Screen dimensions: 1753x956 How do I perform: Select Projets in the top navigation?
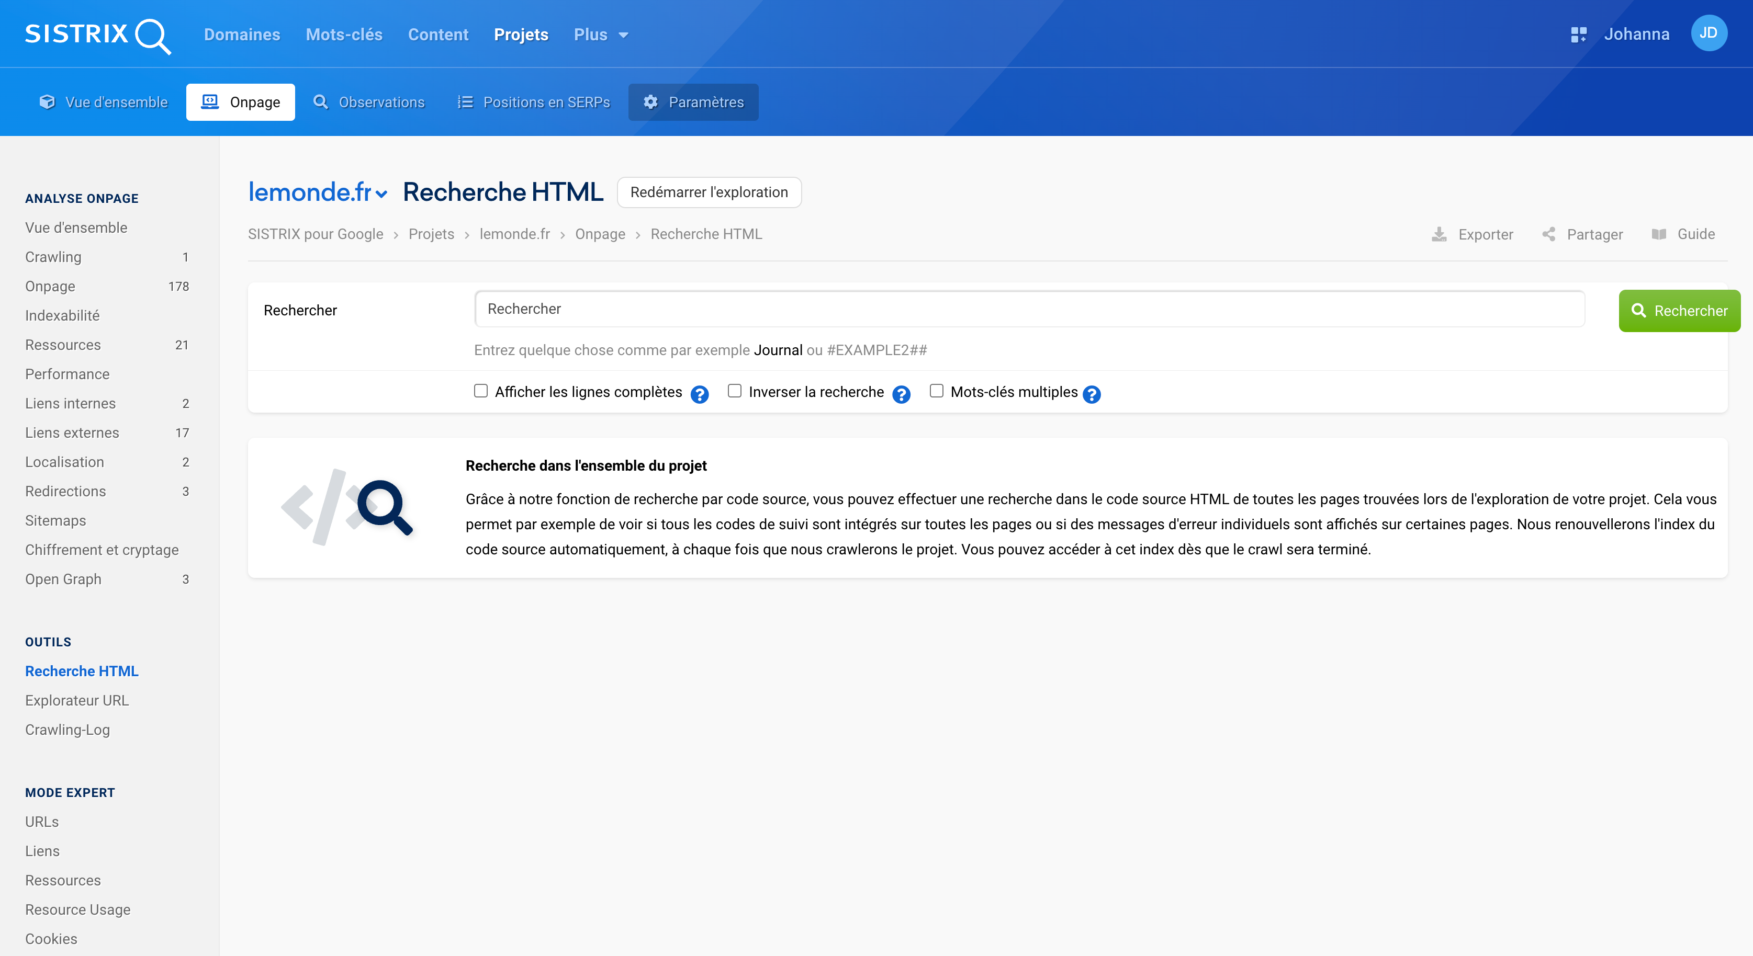click(x=521, y=35)
